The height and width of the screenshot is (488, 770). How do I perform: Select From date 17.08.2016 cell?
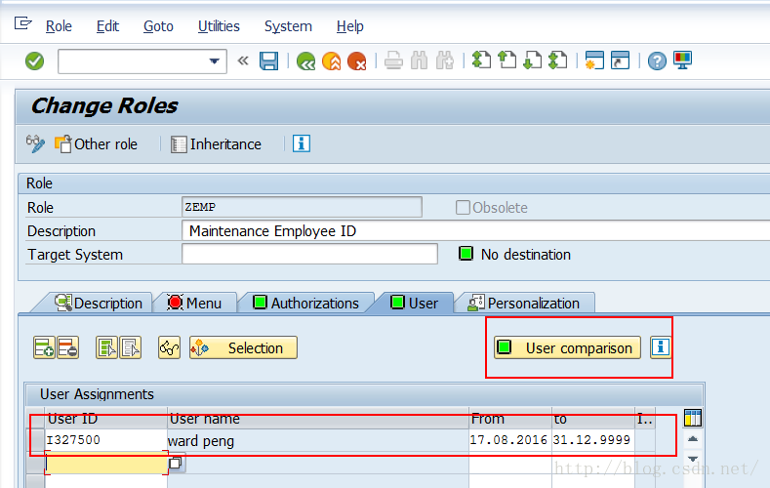(x=510, y=440)
